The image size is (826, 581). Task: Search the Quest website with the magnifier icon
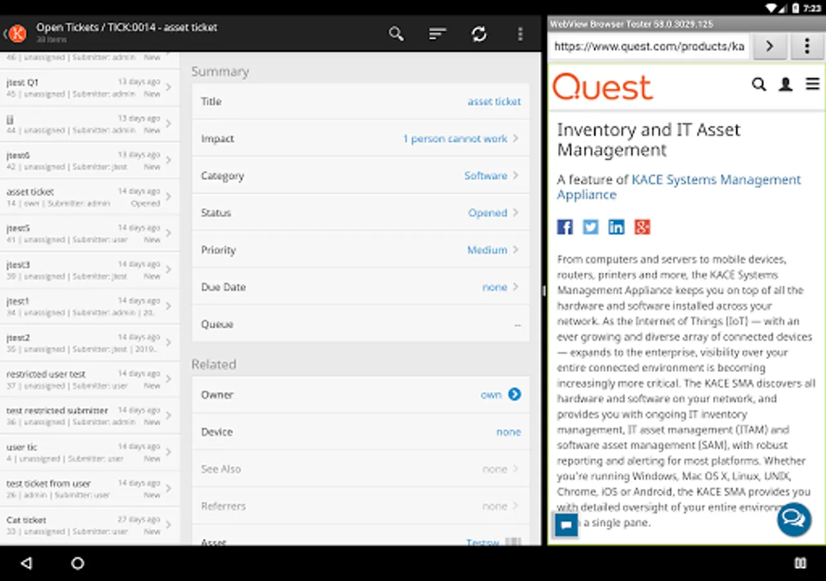(759, 84)
